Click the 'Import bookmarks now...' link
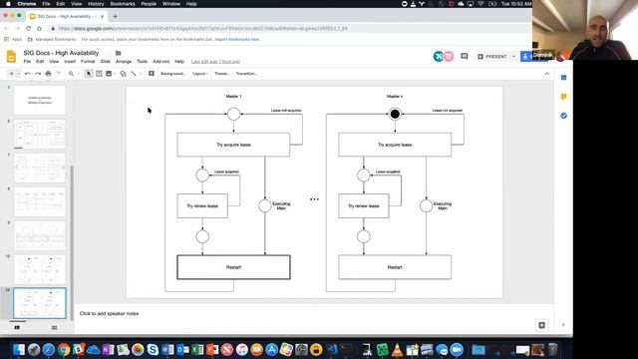Image resolution: width=638 pixels, height=359 pixels. click(238, 40)
